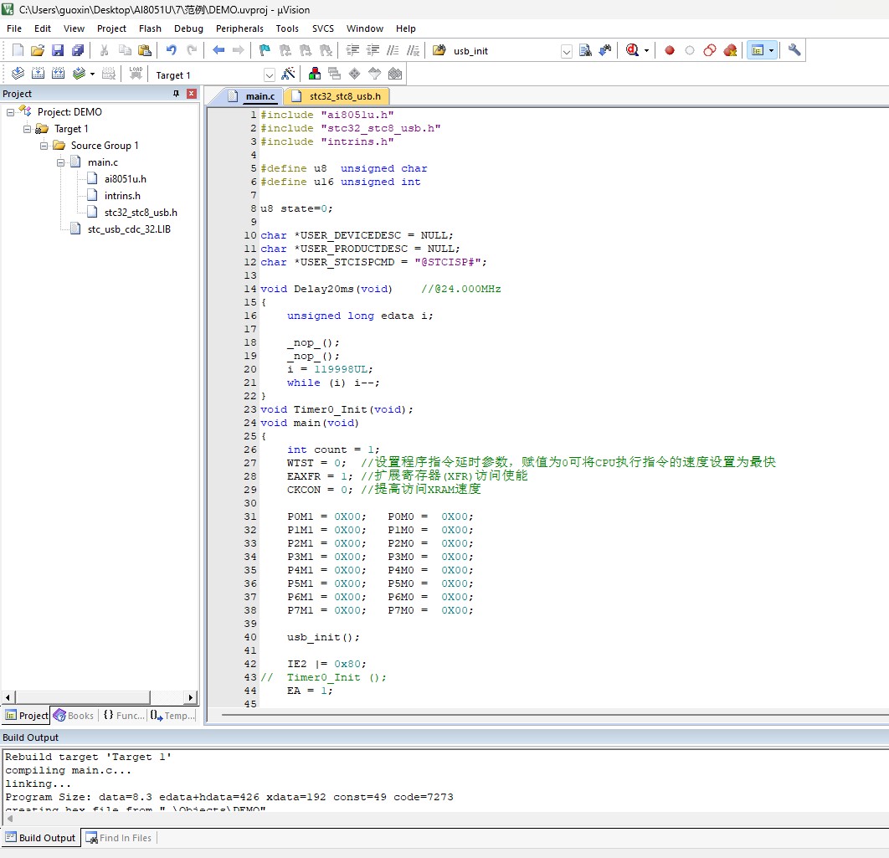The width and height of the screenshot is (889, 858).
Task: Paste from clipboard icon
Action: tap(145, 50)
